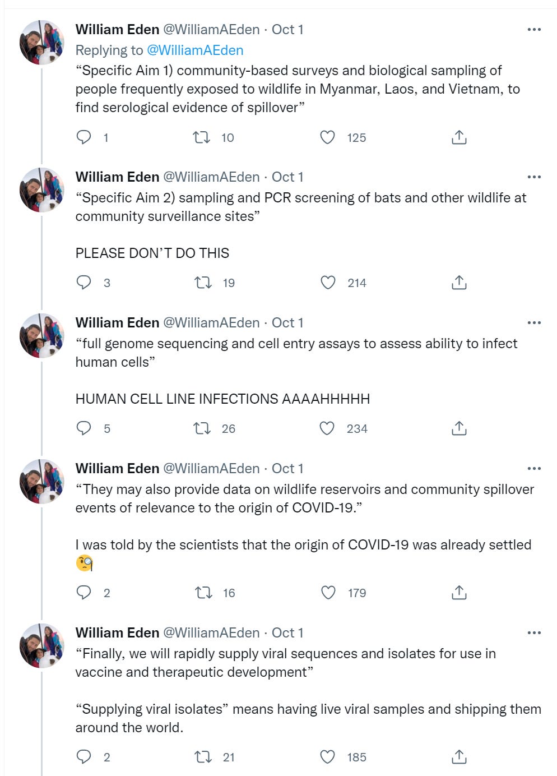557x776 pixels.
Task: Like the "PLEASE DON'T DO THIS" tweet
Action: point(328,283)
